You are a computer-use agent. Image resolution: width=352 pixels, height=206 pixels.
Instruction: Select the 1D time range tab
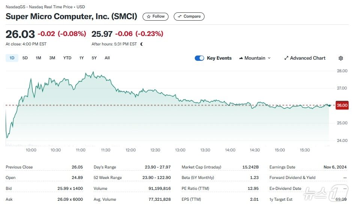pyautogui.click(x=12, y=58)
